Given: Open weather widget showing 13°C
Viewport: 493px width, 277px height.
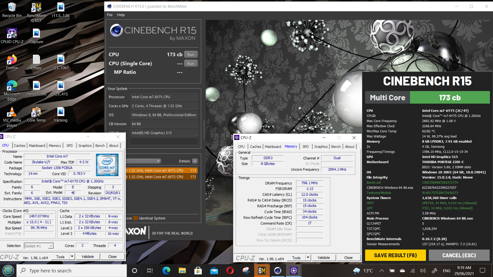Looking at the screenshot, I should point(363,271).
